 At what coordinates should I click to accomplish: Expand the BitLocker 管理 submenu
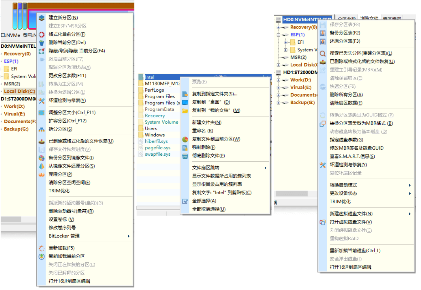pyautogui.click(x=129, y=236)
